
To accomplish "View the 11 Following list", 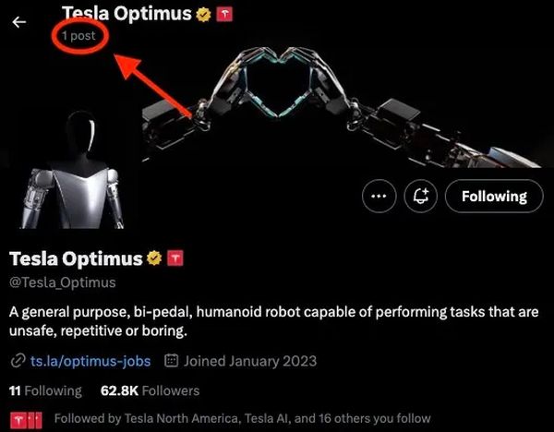I will coord(45,390).
